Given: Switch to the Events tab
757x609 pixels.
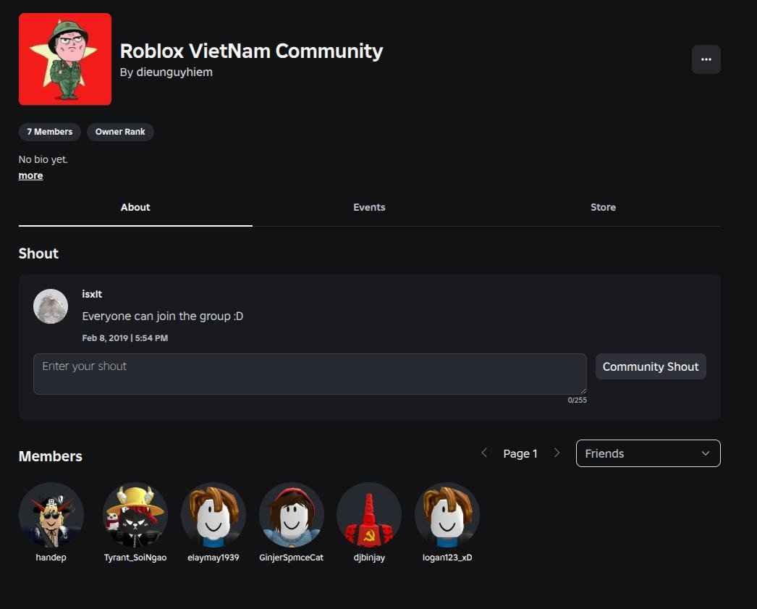Looking at the screenshot, I should tap(369, 208).
